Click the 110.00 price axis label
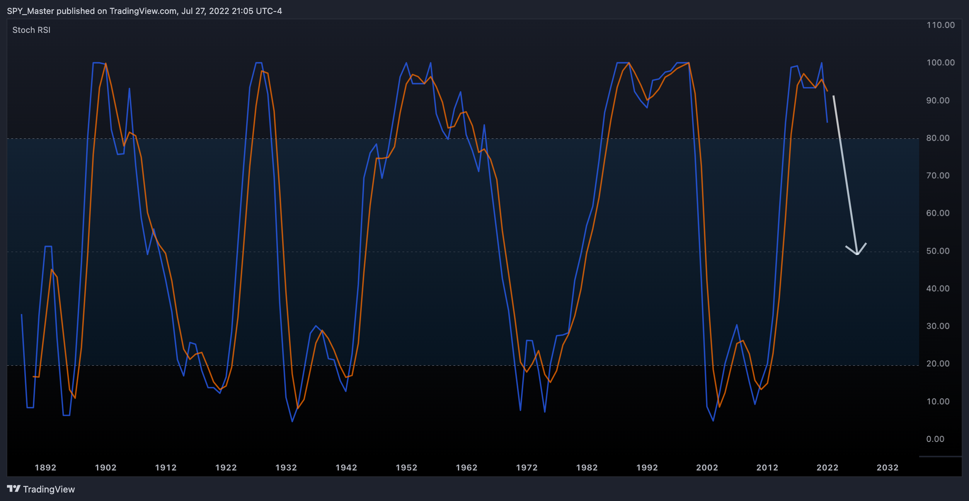The image size is (969, 501). pyautogui.click(x=940, y=25)
